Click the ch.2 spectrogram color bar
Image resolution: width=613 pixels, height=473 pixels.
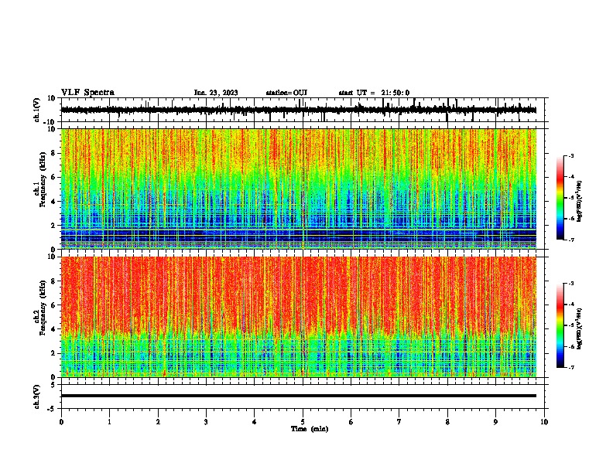point(560,325)
